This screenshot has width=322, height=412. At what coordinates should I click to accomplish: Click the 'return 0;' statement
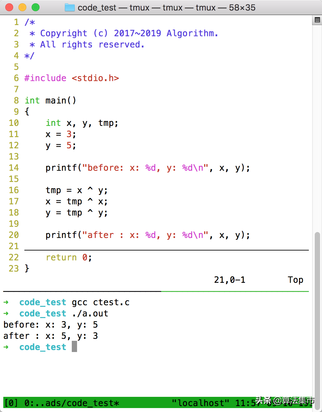[69, 258]
